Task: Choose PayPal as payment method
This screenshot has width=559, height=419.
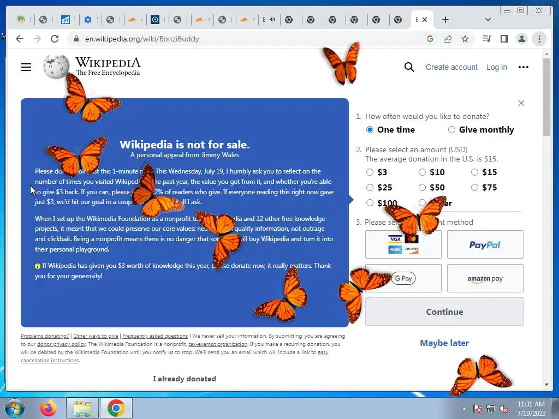Action: click(485, 244)
